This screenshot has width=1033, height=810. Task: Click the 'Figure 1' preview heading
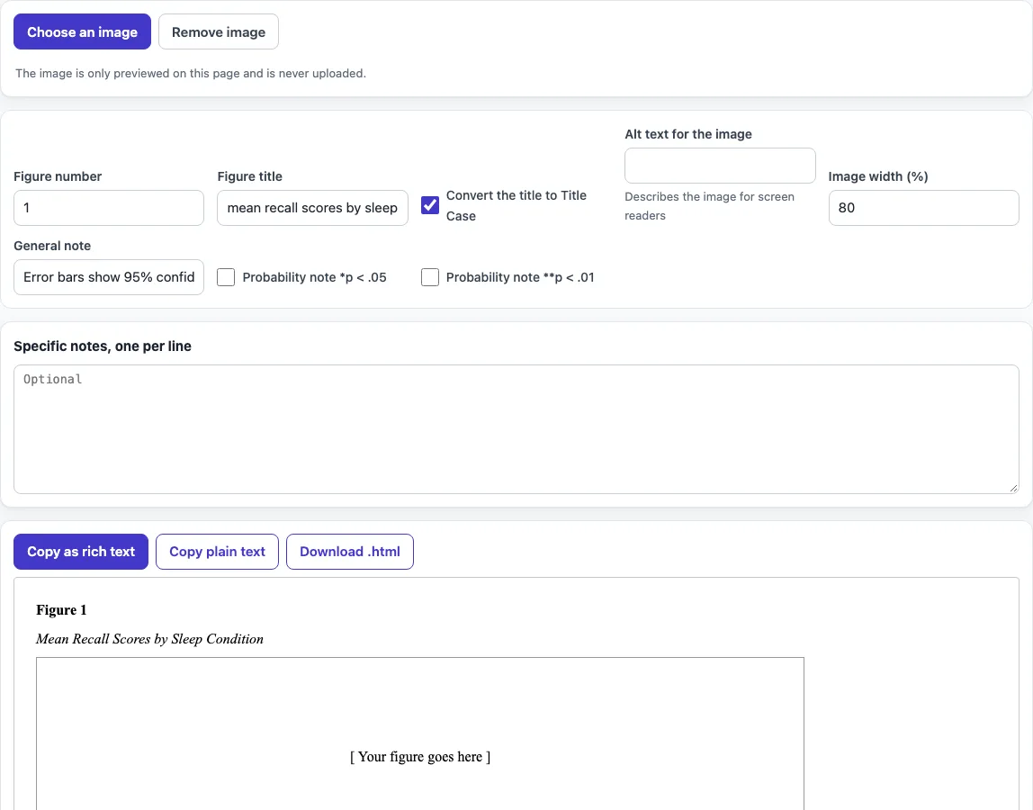pyautogui.click(x=61, y=609)
